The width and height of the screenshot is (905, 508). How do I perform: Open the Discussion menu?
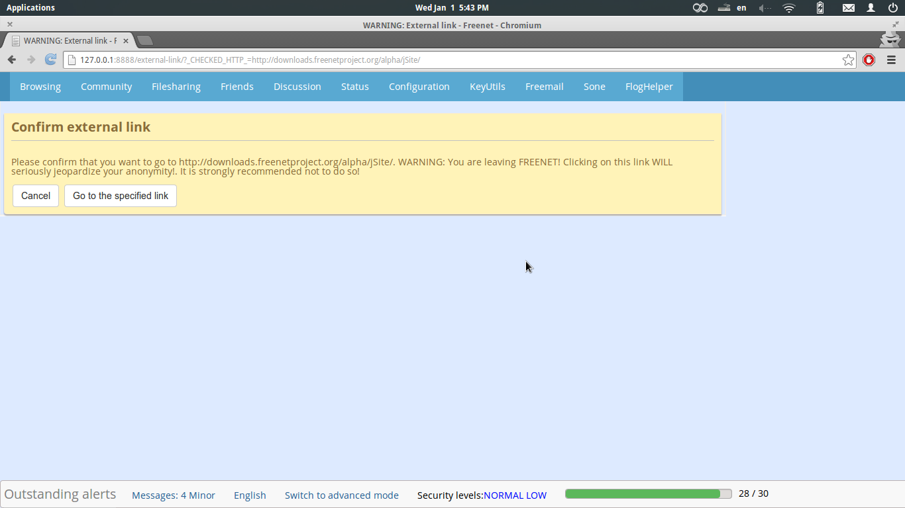[x=297, y=87]
